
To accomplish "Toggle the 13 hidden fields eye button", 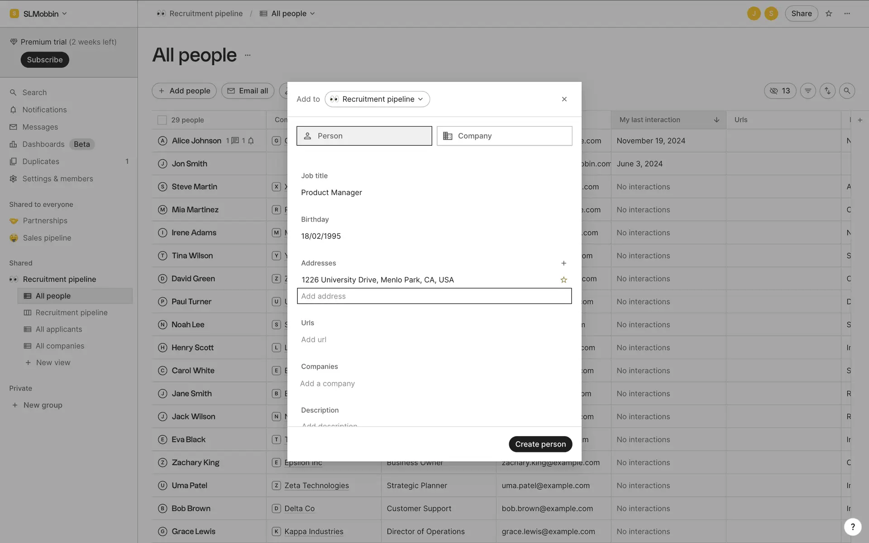I will (780, 91).
